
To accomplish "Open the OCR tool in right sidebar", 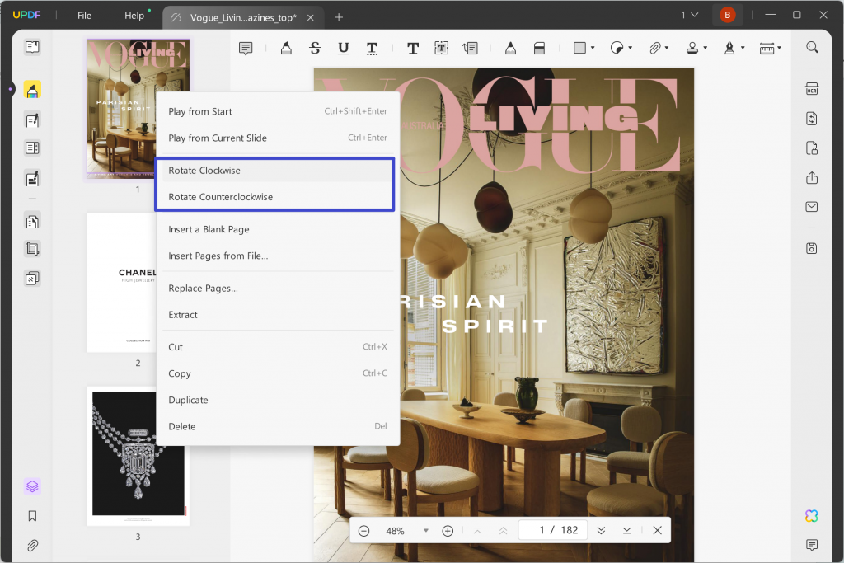I will click(813, 88).
